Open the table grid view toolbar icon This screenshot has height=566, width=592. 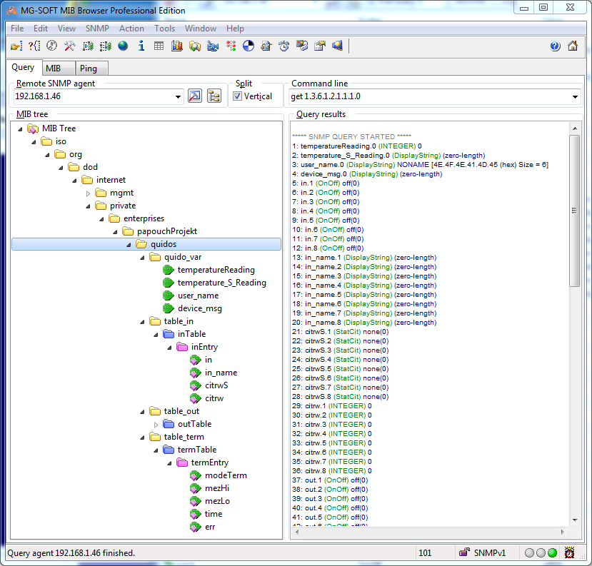(159, 46)
